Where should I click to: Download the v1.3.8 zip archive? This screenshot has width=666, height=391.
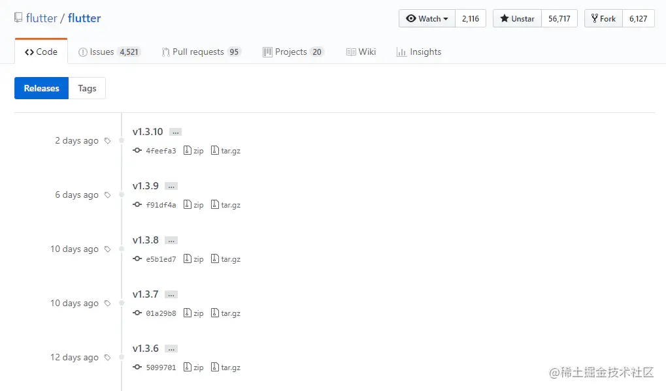pos(193,259)
